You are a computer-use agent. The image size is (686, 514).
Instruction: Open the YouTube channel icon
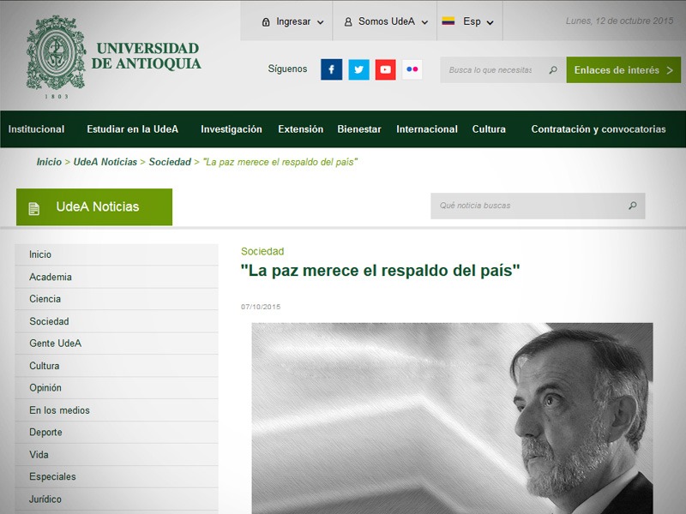click(385, 69)
